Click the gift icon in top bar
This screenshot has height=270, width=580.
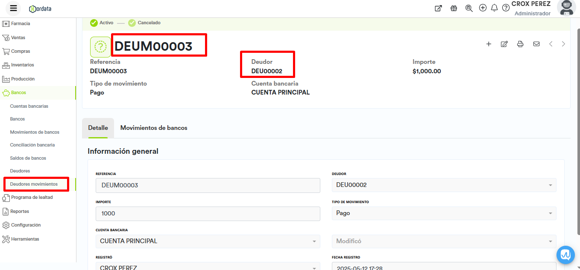coord(454,8)
